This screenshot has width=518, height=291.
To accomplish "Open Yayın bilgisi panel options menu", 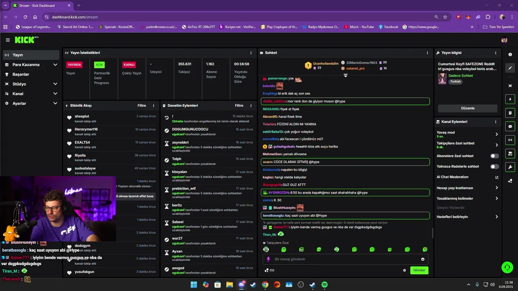I will point(496,53).
